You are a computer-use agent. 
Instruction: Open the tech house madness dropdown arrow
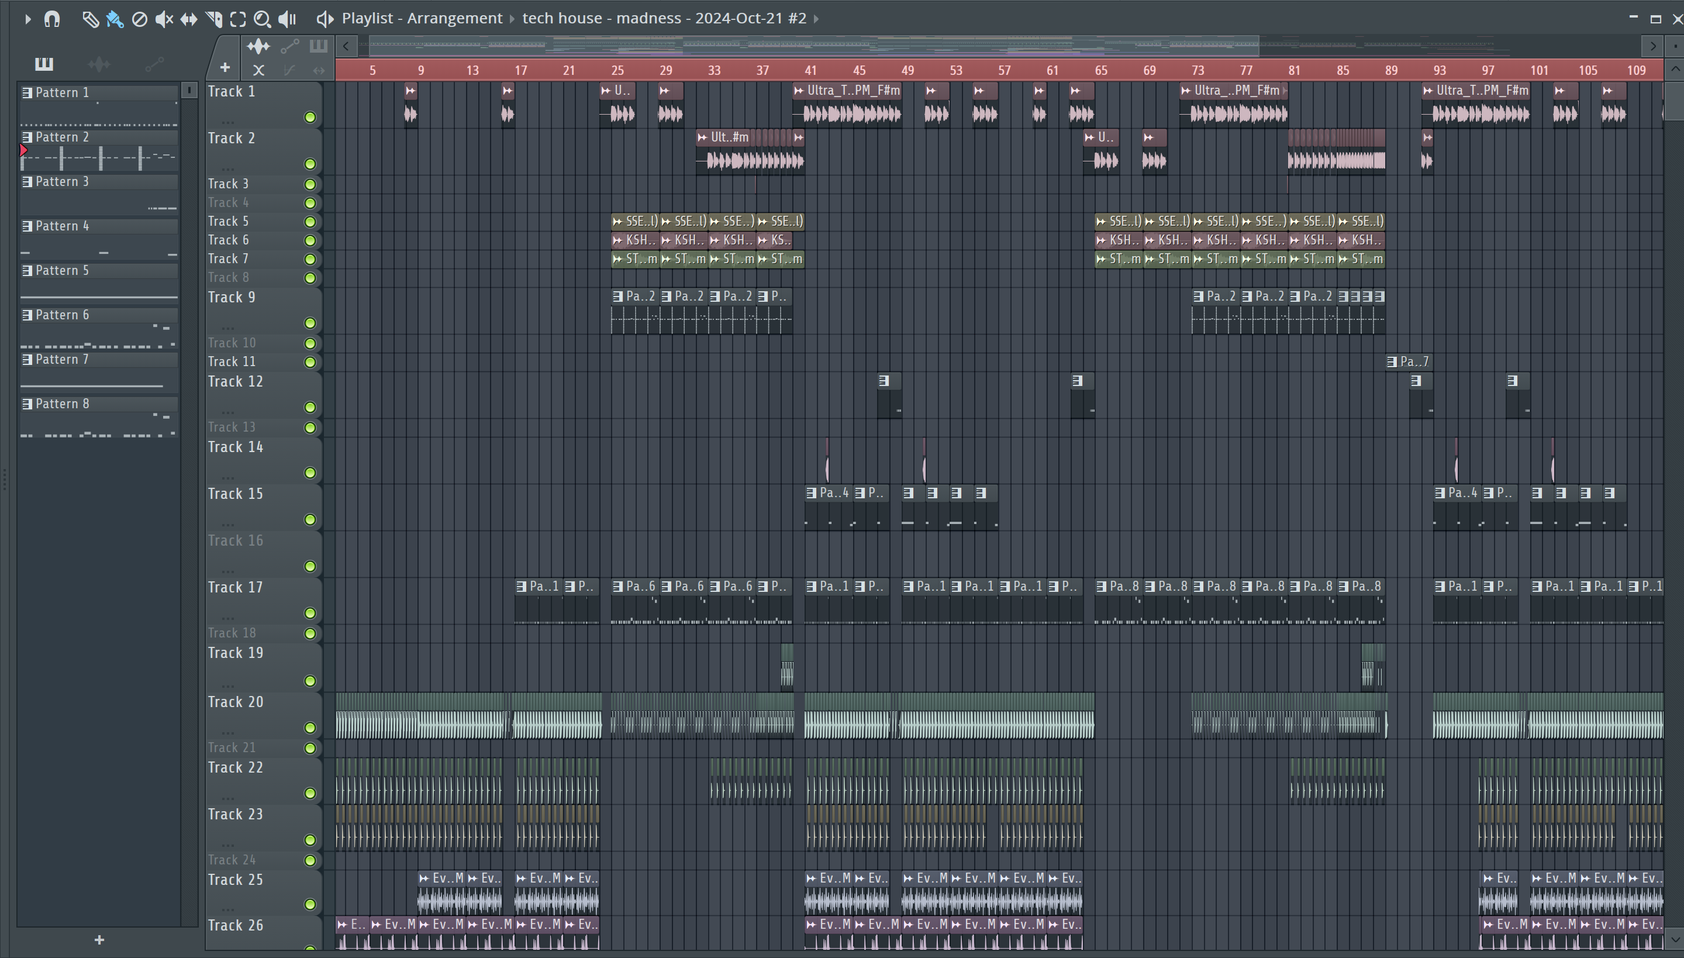816,19
